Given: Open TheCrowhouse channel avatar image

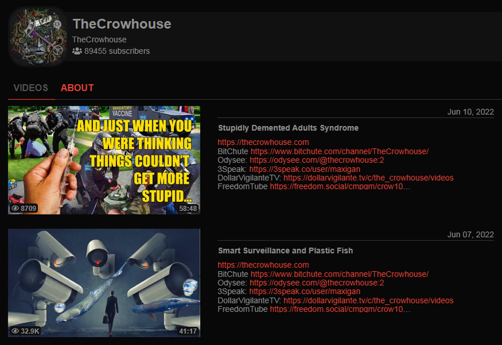Looking at the screenshot, I should point(39,37).
